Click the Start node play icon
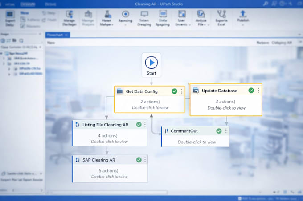Viewport: 303px width, 201px height. point(151,63)
